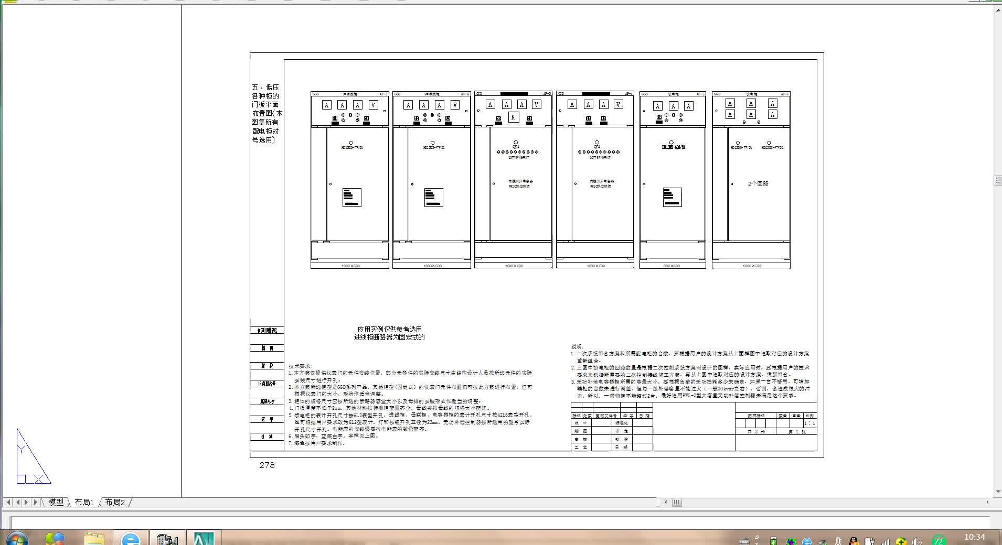
Task: Click the network signal tray icon
Action: point(886,541)
